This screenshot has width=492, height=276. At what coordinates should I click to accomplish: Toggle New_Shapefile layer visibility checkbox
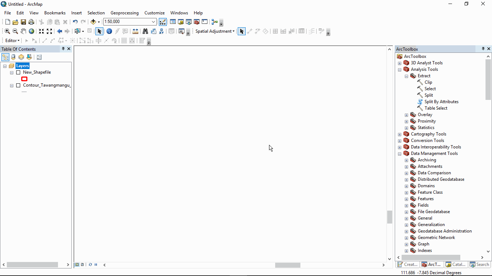pyautogui.click(x=18, y=72)
